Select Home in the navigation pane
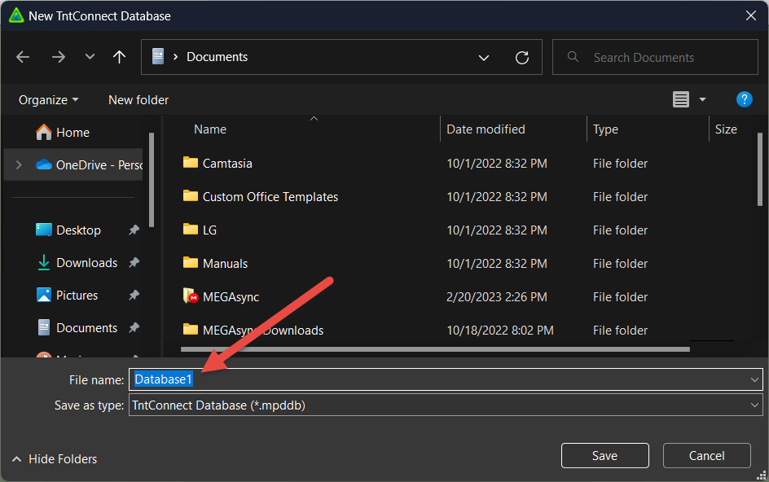 point(73,133)
